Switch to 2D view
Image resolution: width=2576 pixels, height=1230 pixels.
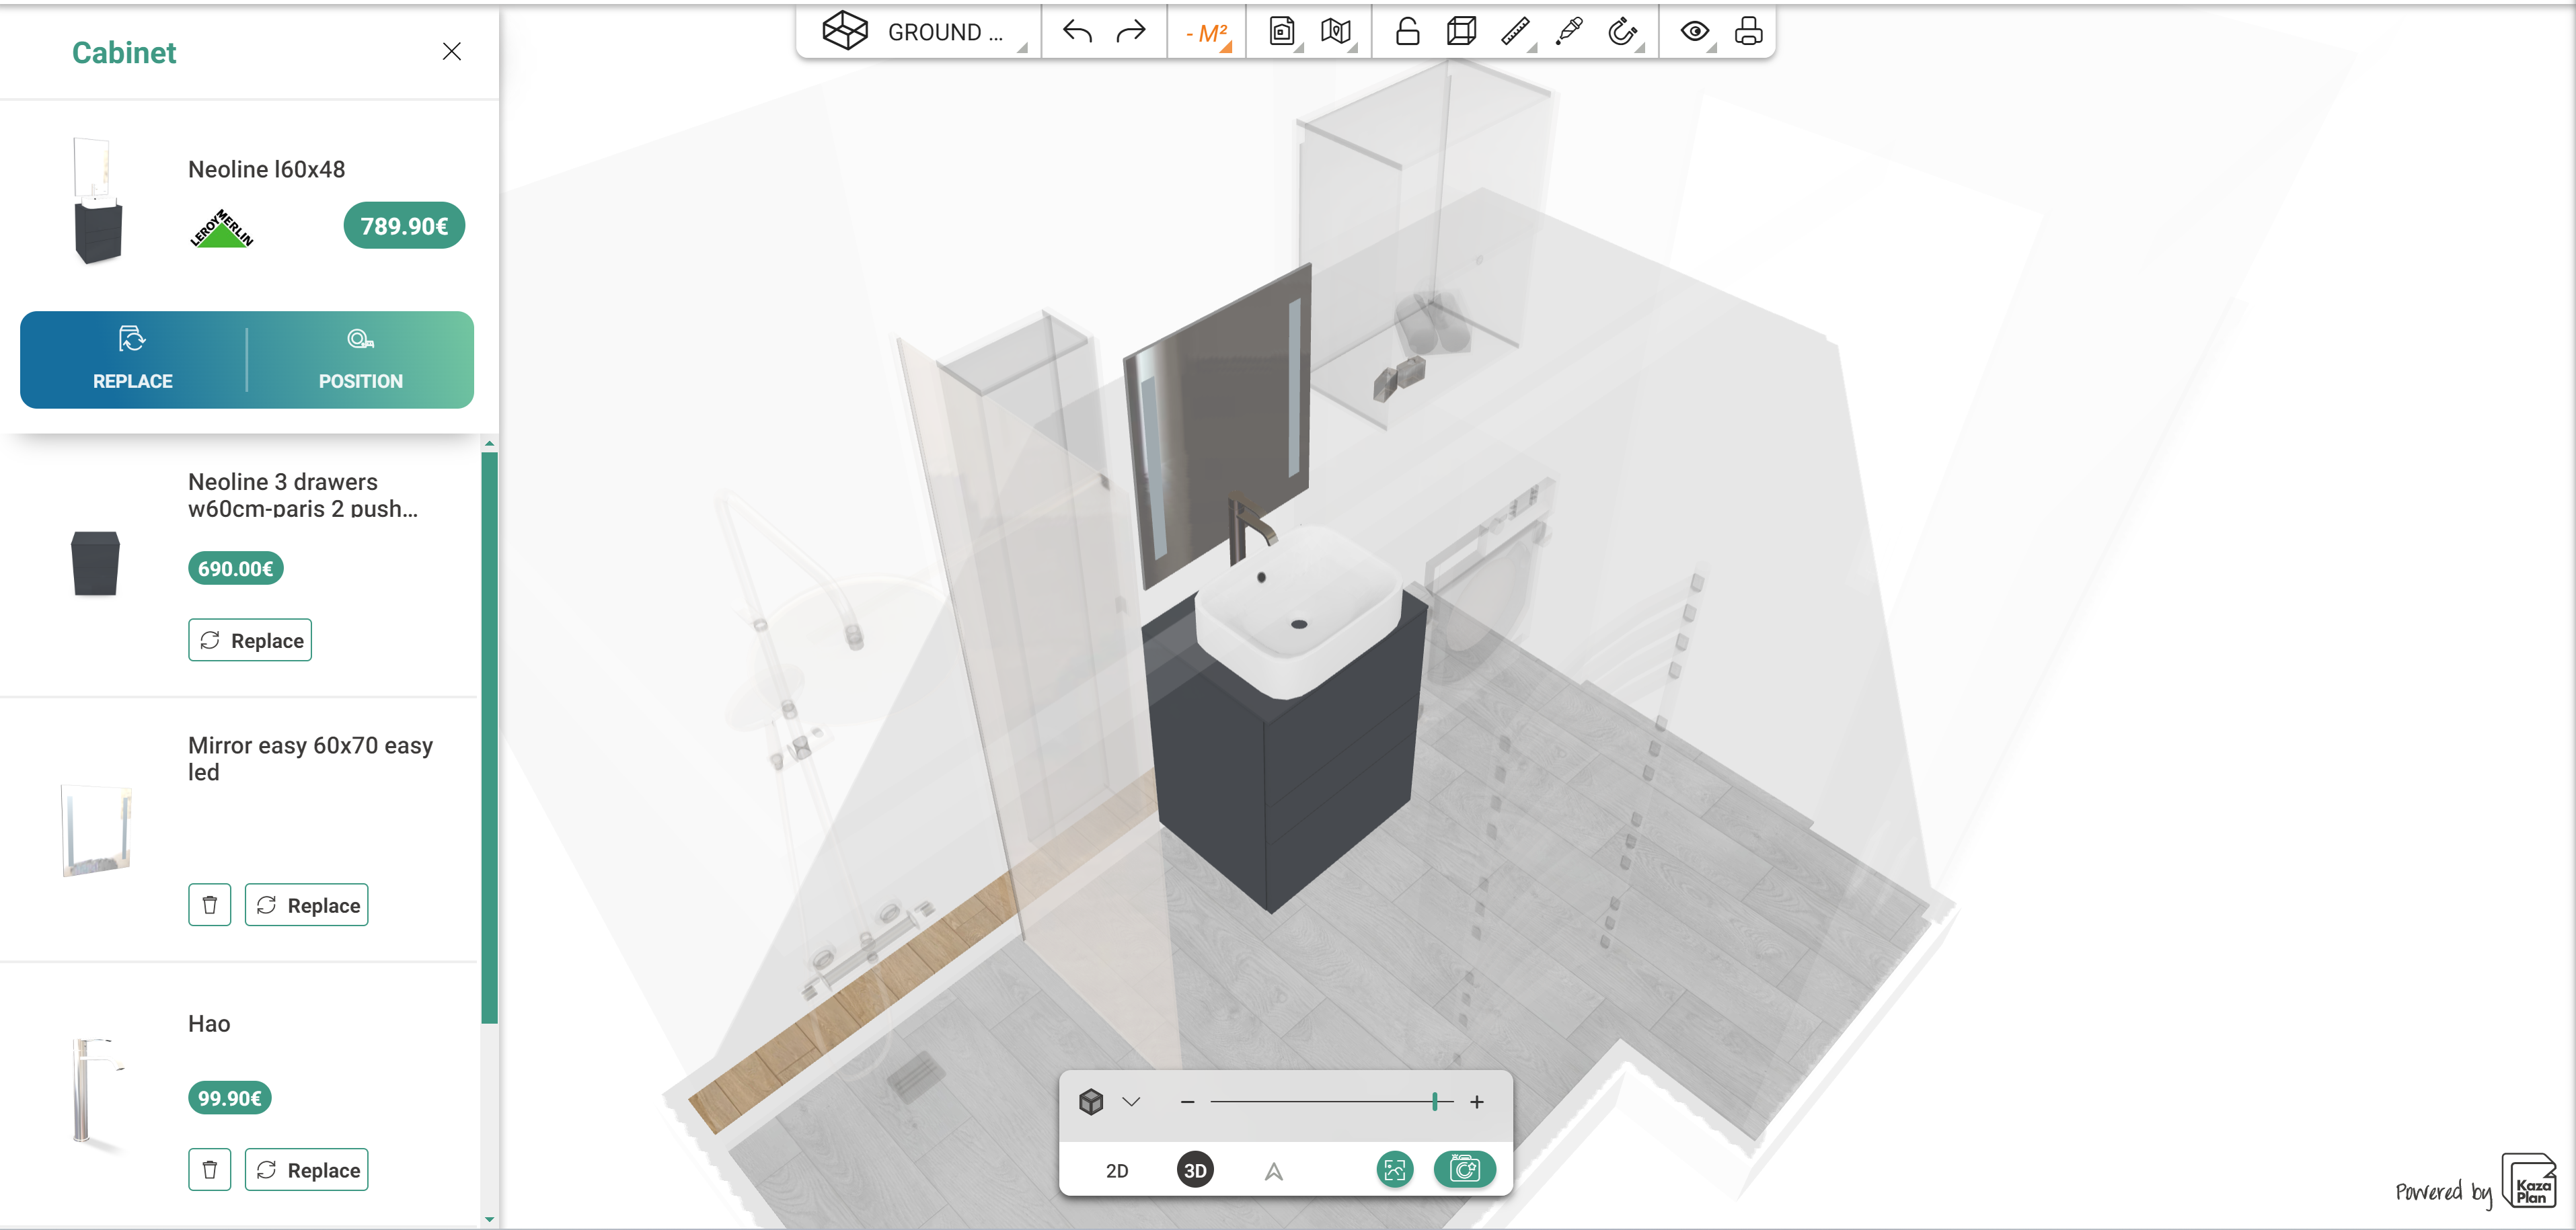pos(1117,1170)
